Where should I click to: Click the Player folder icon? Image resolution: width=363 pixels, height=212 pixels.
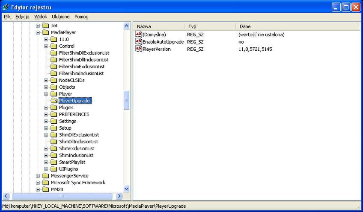point(54,94)
